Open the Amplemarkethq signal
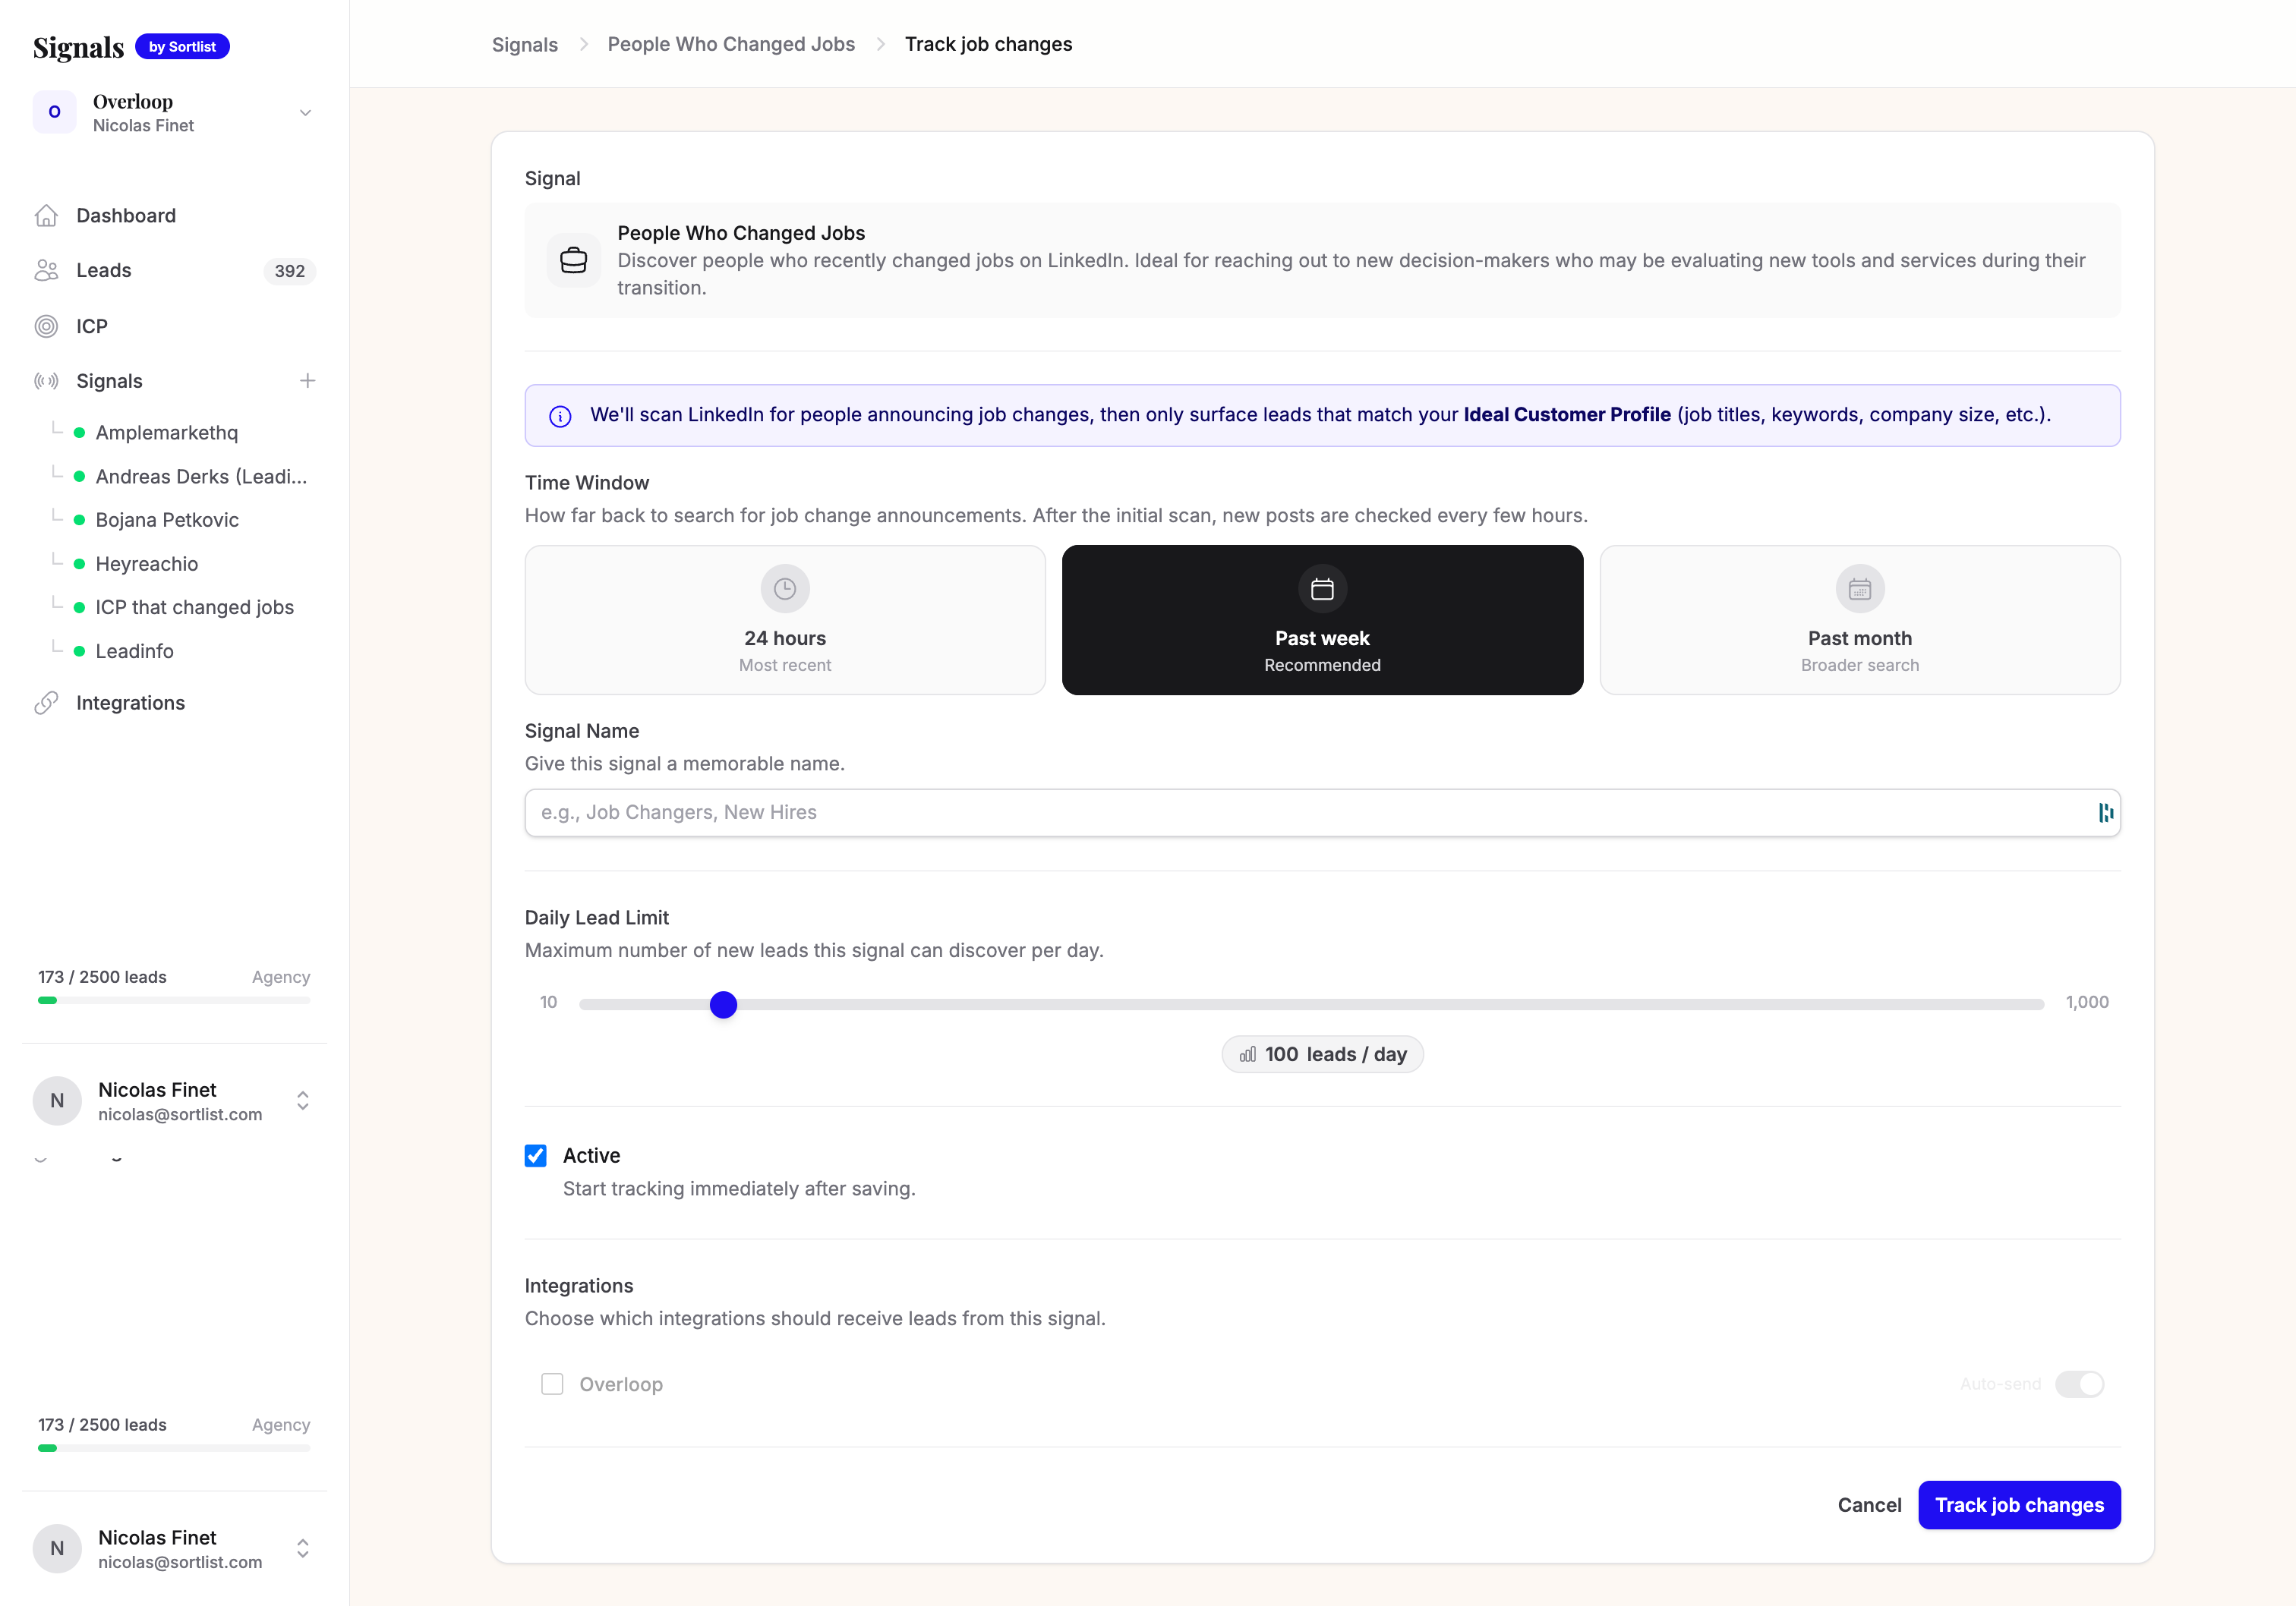The width and height of the screenshot is (2296, 1606). tap(167, 433)
